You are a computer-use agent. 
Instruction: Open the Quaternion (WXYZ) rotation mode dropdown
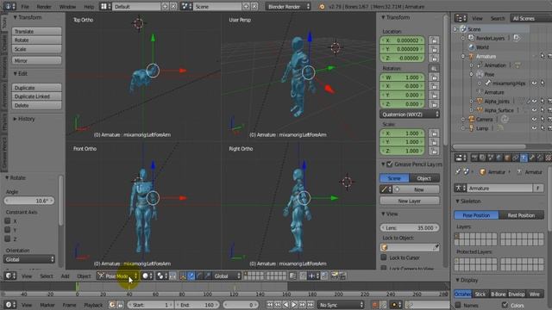410,115
